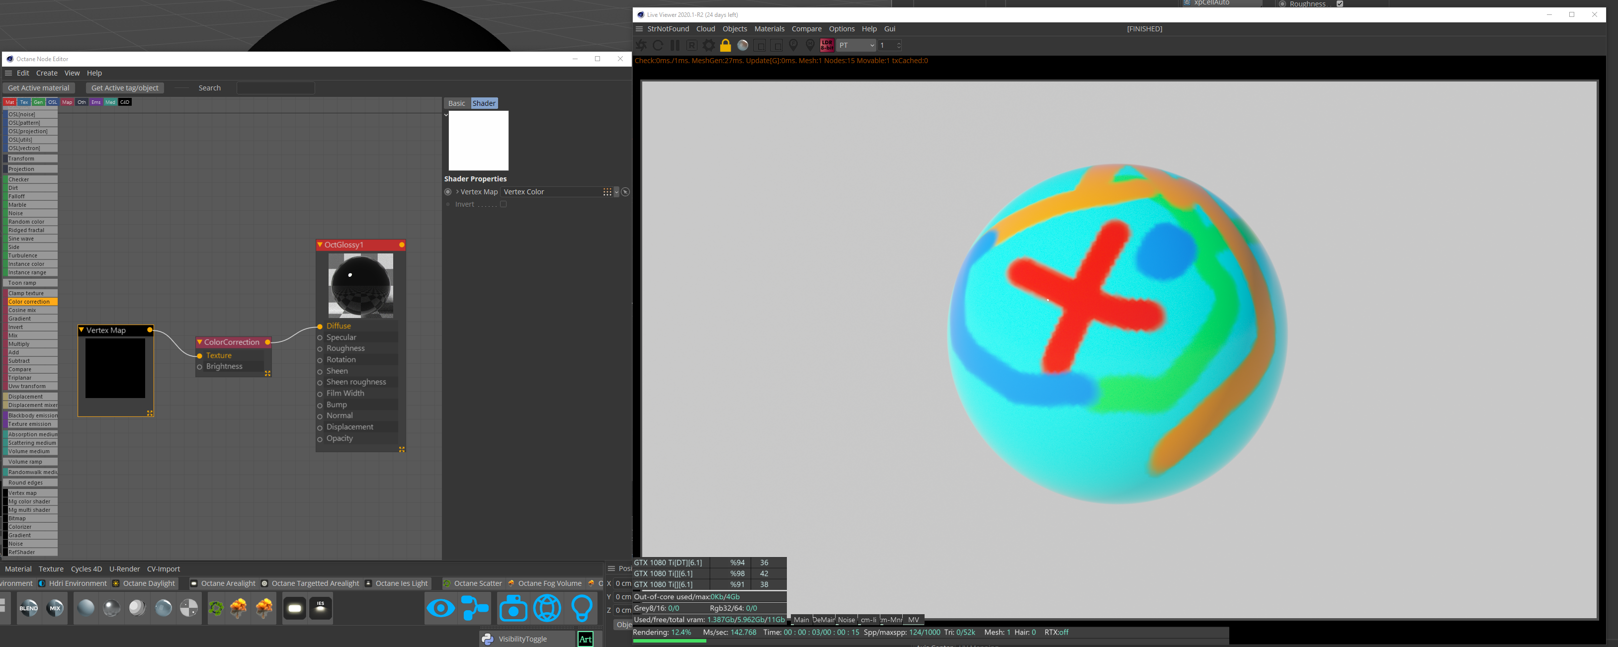Collapse the ColorCorrection node triangle
This screenshot has width=1618, height=647.
200,342
